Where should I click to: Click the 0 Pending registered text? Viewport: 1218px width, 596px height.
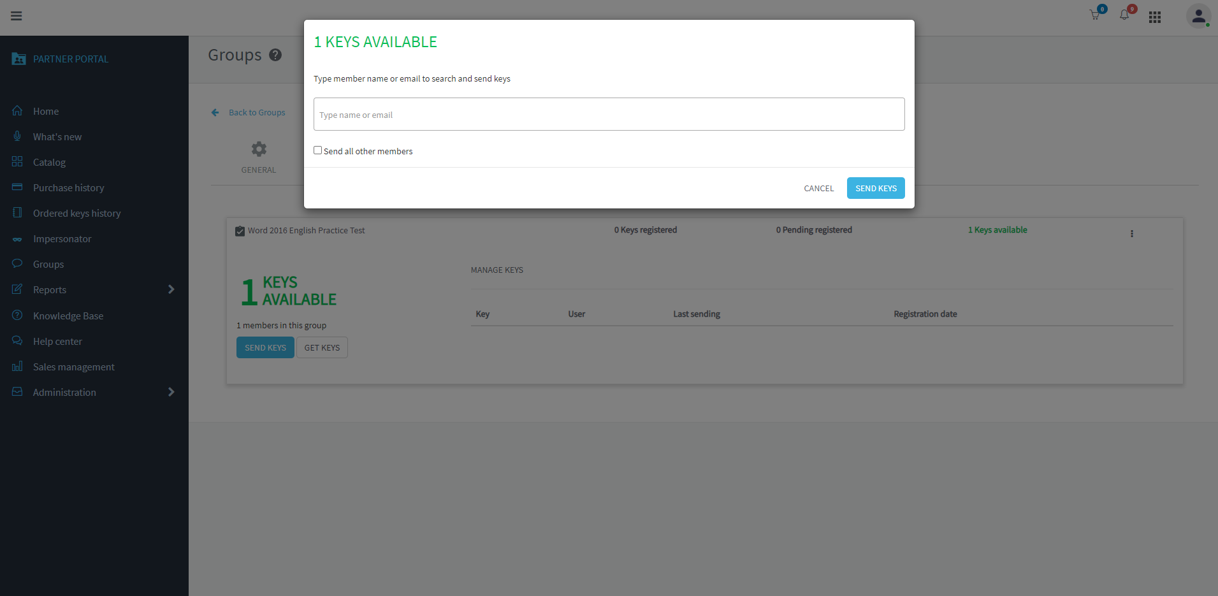coord(814,229)
